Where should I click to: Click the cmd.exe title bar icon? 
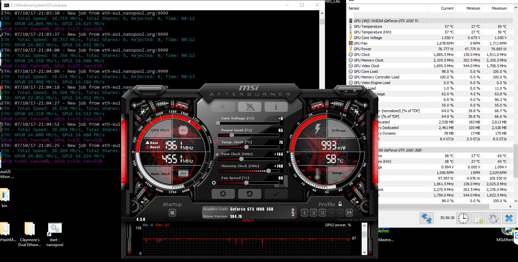pos(6,5)
